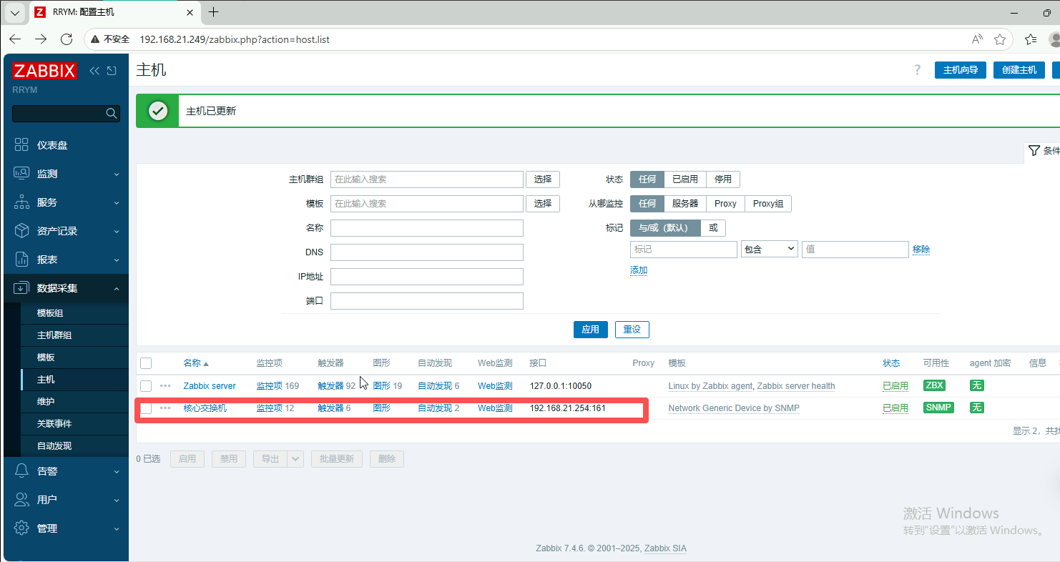Screen dimensions: 1060x562
Task: Click the sidebar search magnifier icon
Action: [x=111, y=113]
